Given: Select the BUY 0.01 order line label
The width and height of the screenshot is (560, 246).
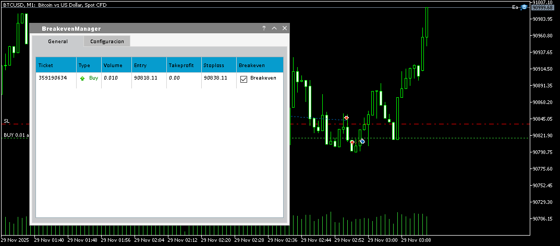Looking at the screenshot, I should pyautogui.click(x=16, y=135).
